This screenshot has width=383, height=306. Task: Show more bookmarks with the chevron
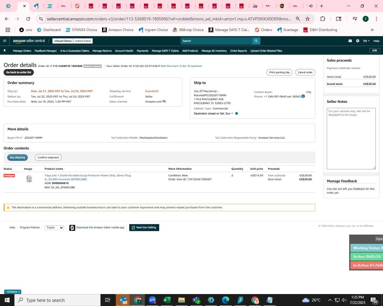[372, 30]
